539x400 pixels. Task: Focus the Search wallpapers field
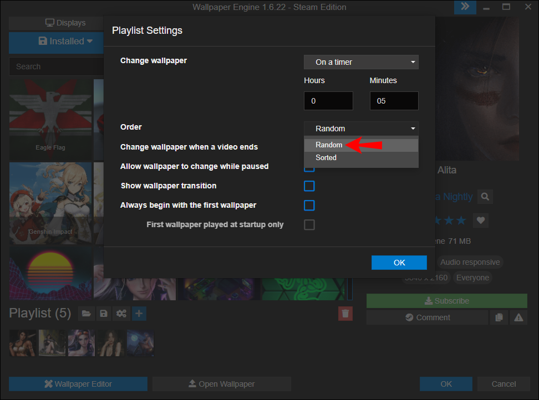point(57,66)
